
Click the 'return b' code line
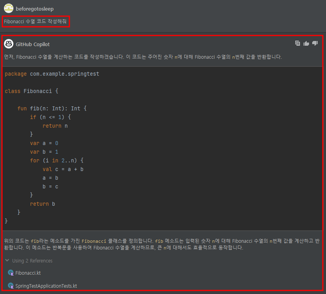(x=43, y=204)
